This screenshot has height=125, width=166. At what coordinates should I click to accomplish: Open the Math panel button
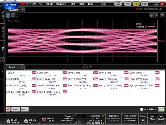pyautogui.click(x=152, y=119)
